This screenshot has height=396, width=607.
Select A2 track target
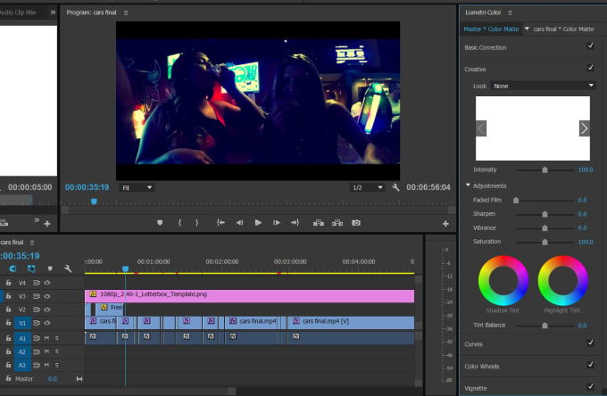[x=22, y=351]
